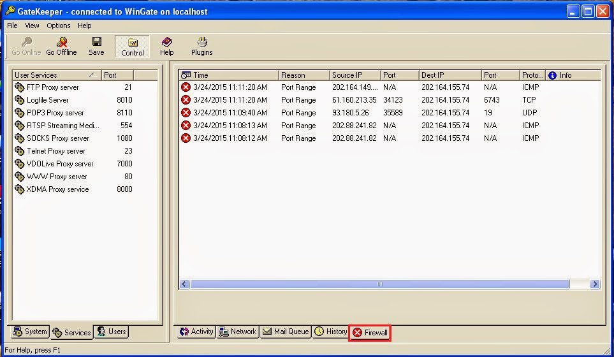Screen dimensions: 614x357
Task: Click the UDP protocol cell
Action: click(x=529, y=113)
